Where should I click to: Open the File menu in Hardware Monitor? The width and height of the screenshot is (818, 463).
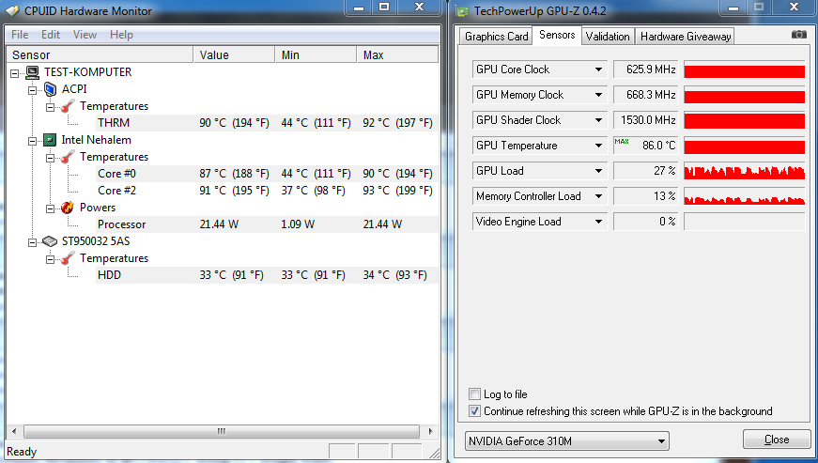(x=20, y=35)
